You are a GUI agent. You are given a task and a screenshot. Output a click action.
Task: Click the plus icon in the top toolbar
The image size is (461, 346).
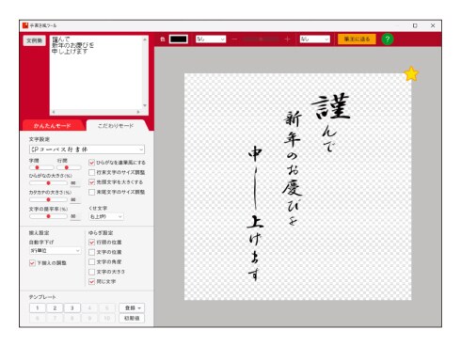tap(287, 39)
